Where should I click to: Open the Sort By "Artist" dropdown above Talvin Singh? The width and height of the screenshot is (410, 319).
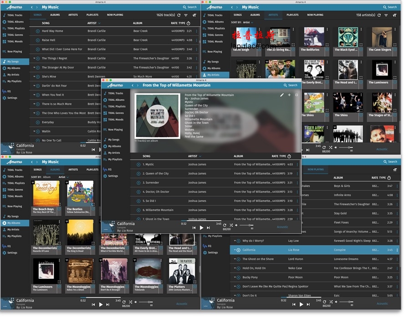tap(248, 22)
